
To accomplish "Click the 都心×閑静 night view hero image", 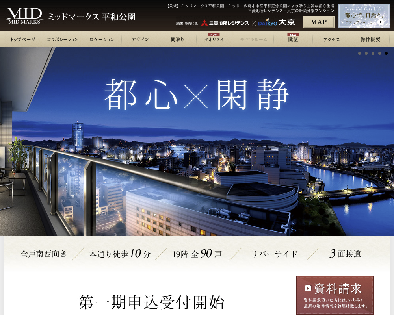I will click(197, 157).
